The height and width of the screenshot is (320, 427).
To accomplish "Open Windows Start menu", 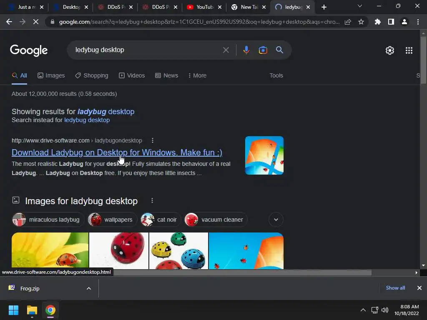I will (13, 310).
